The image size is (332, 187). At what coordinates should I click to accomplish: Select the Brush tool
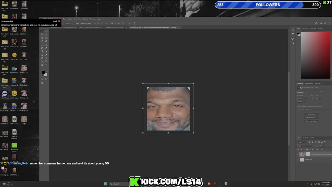[42, 44]
